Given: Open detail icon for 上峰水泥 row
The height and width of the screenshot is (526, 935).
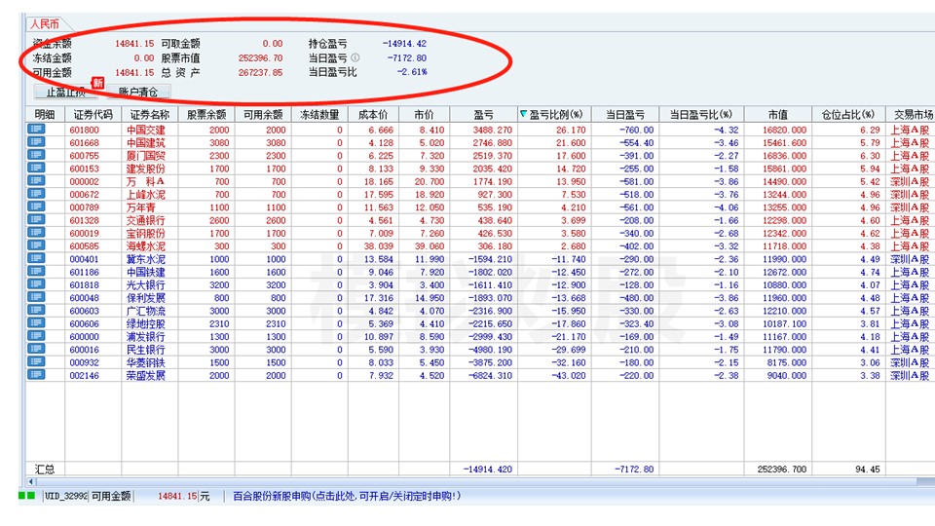Looking at the screenshot, I should click(36, 193).
